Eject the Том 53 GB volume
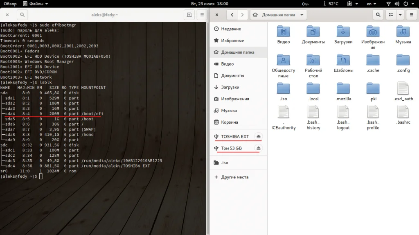419x235 pixels. (x=258, y=148)
